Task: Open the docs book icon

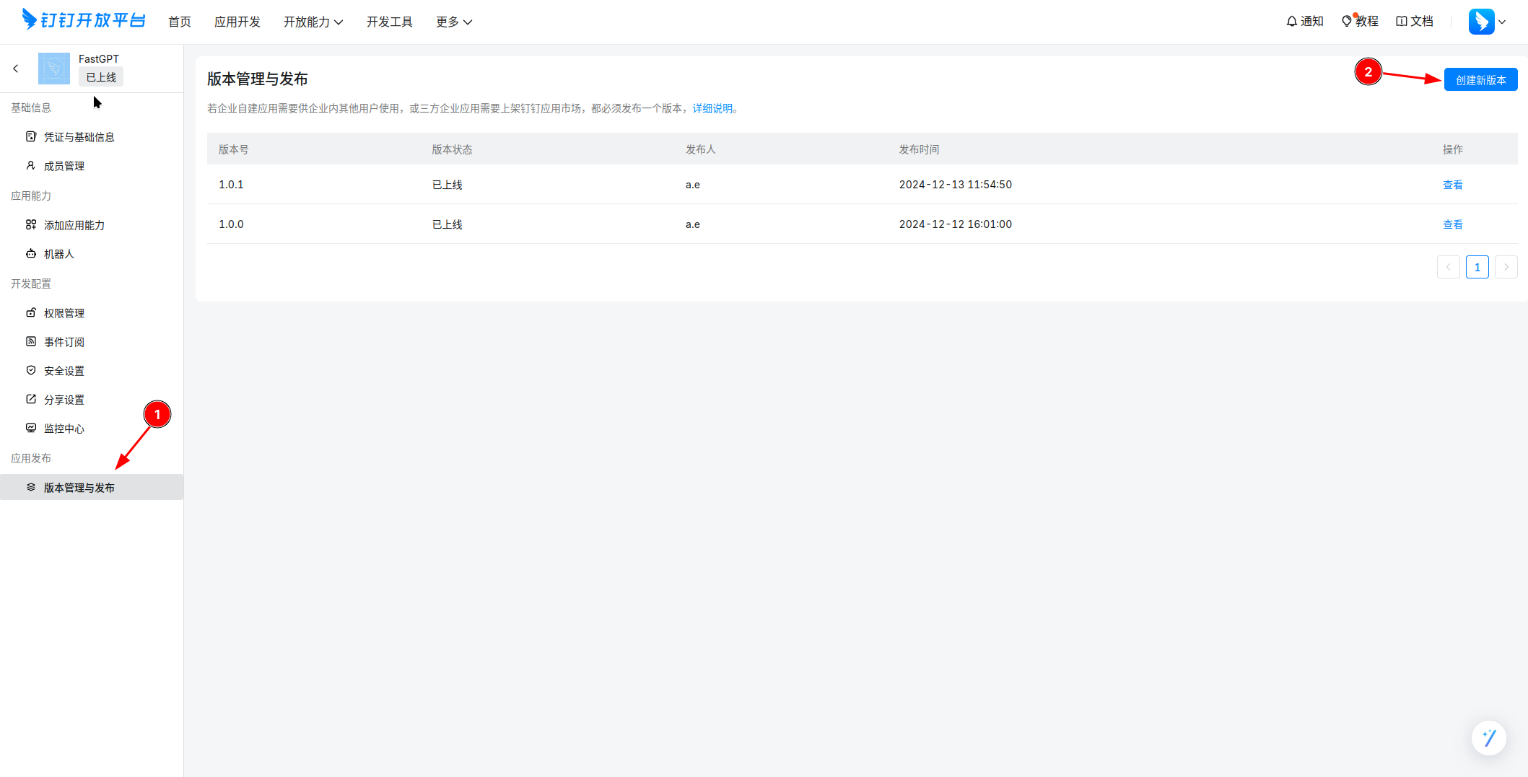Action: coord(1401,22)
